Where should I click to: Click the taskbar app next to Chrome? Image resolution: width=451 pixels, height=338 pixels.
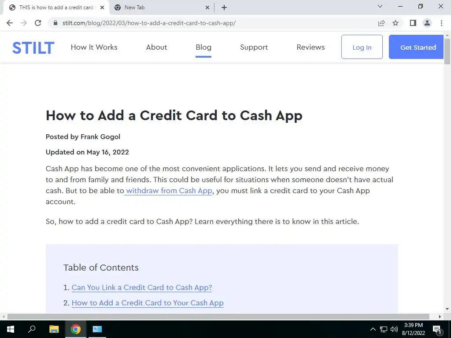pos(97,329)
